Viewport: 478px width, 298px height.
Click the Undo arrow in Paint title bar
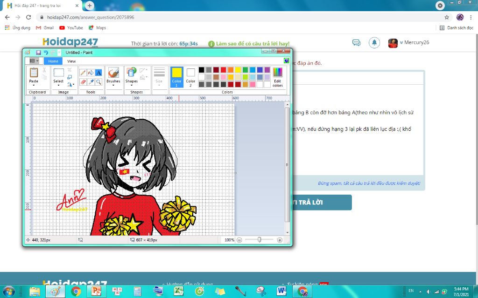tap(46, 52)
